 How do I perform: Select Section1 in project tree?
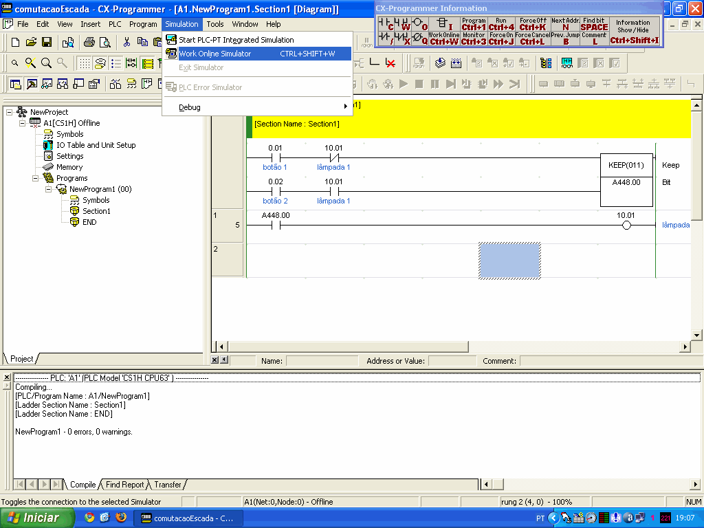pyautogui.click(x=96, y=211)
